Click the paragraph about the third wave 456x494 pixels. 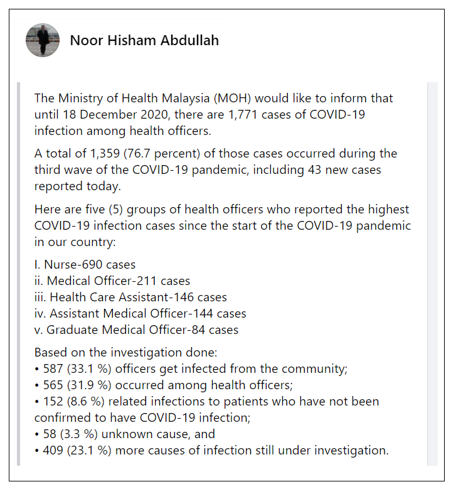213,169
